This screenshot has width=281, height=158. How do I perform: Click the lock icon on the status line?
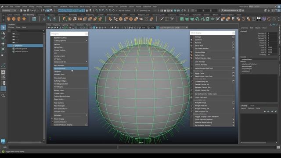point(87,11)
